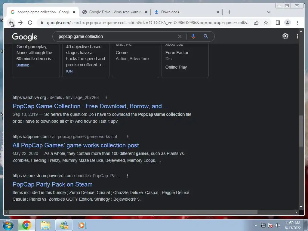Go forward with the browser forward arrow
This screenshot has width=308, height=231.
(20, 23)
